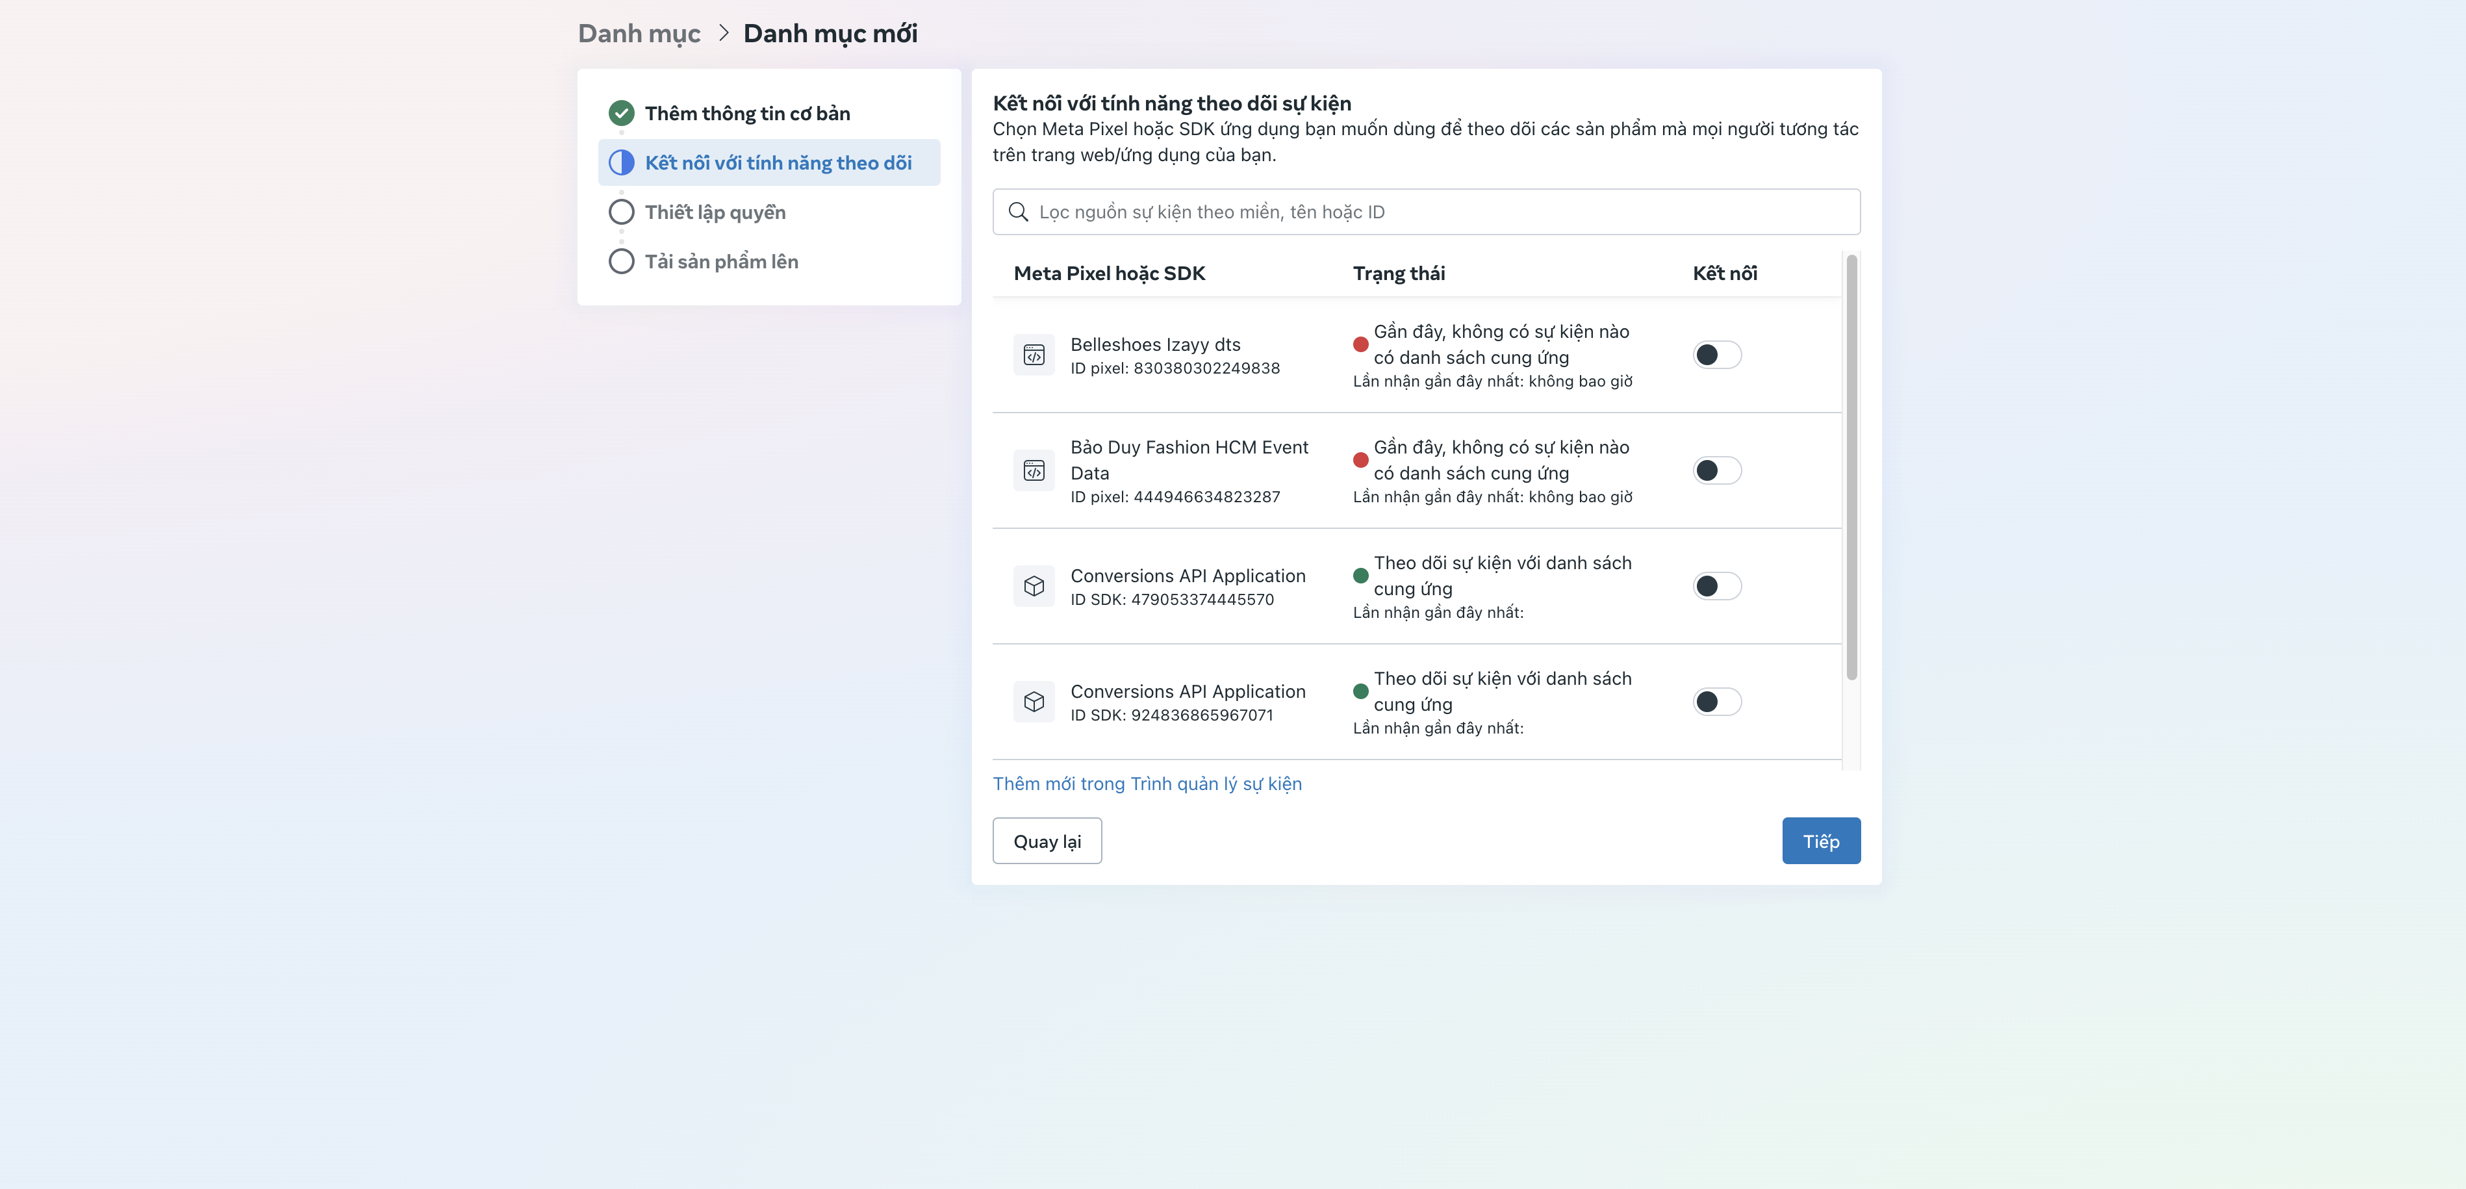This screenshot has width=2466, height=1189.
Task: Click the Bảo Duy Fashion pixel icon
Action: (x=1034, y=471)
